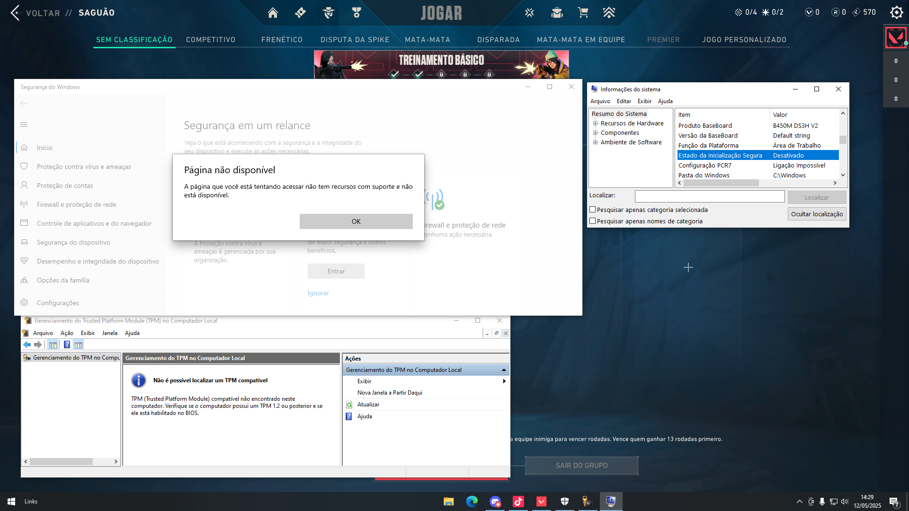Click the Ocultar localização button

click(x=817, y=214)
